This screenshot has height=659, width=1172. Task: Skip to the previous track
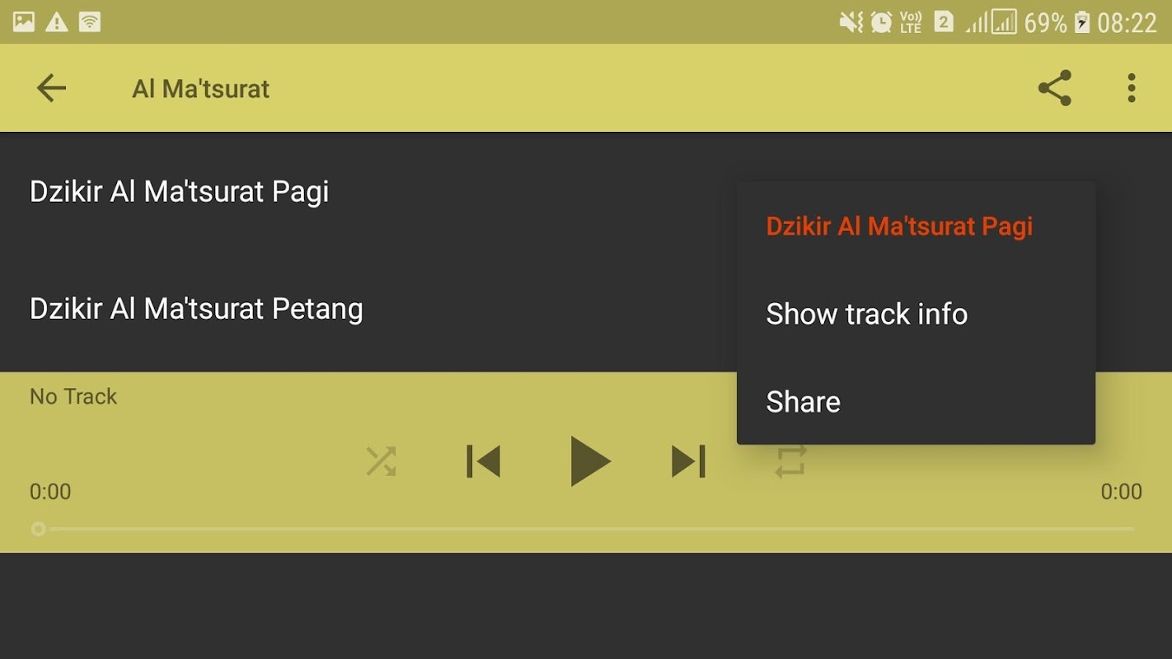point(484,461)
